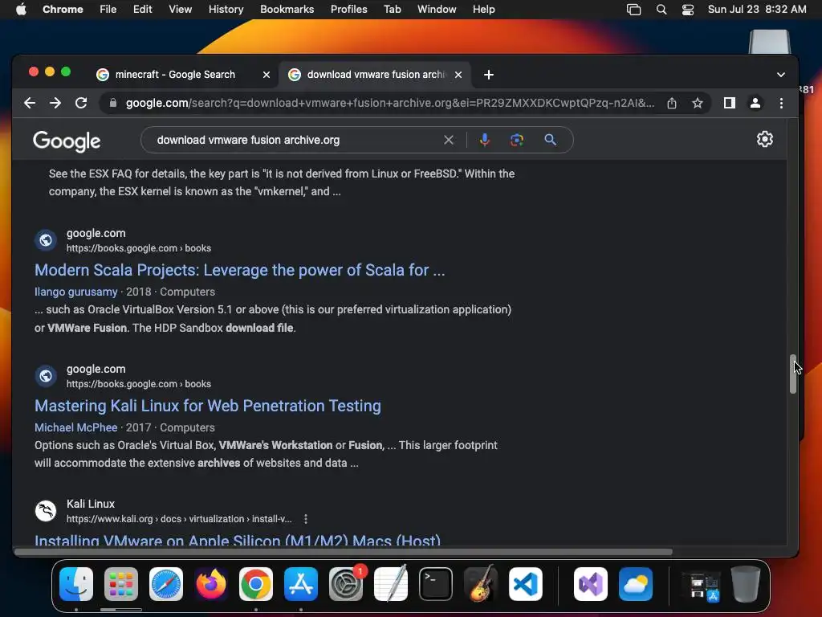Click Kali Linux site favicon
The image size is (822, 617).
pos(46,510)
